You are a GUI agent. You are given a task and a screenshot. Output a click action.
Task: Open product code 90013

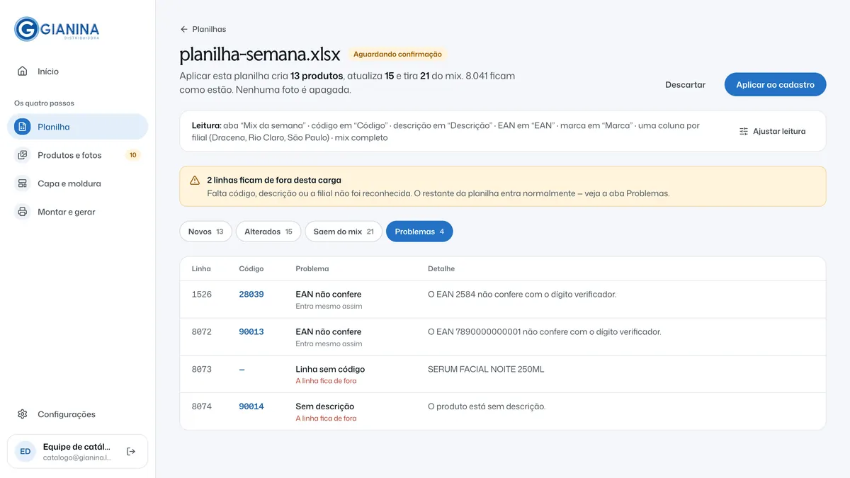[251, 331]
